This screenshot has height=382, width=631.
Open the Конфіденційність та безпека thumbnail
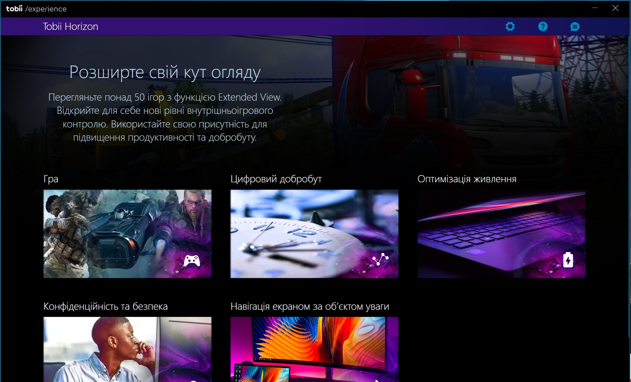click(127, 349)
